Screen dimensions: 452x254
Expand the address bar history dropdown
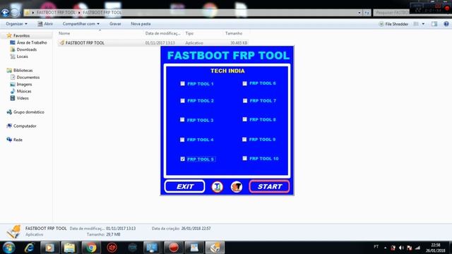[x=359, y=13]
